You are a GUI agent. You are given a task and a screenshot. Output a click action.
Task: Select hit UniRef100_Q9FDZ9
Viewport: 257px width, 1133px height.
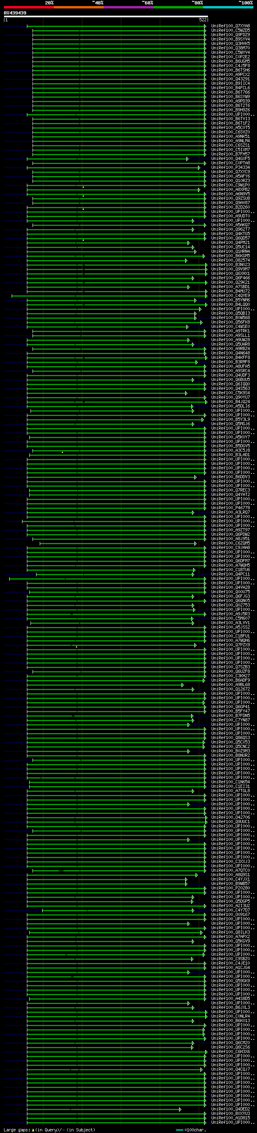tap(230, 35)
